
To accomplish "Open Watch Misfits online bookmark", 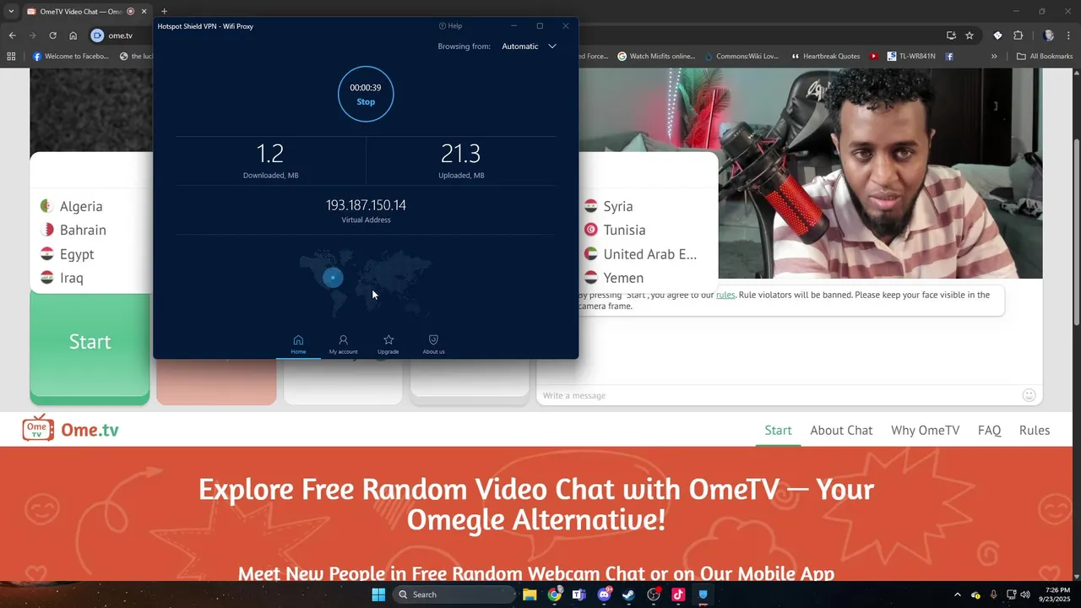I will pyautogui.click(x=656, y=57).
